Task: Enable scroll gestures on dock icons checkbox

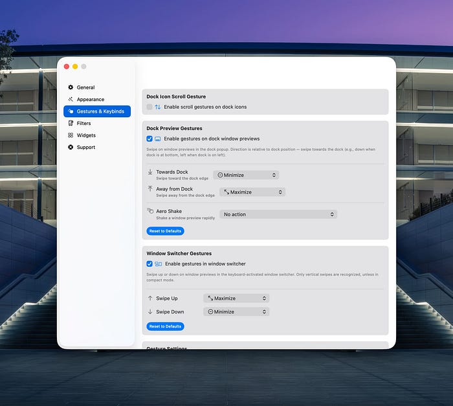Action: click(149, 107)
